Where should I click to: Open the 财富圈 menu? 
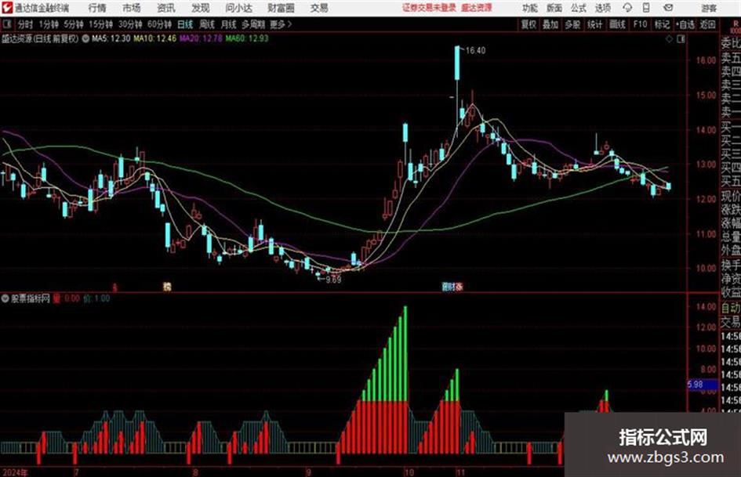281,8
